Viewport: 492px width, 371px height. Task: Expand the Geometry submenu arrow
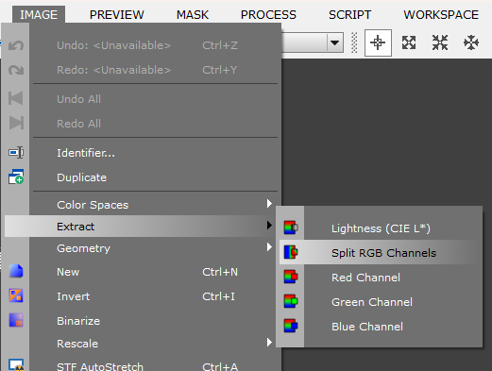269,247
